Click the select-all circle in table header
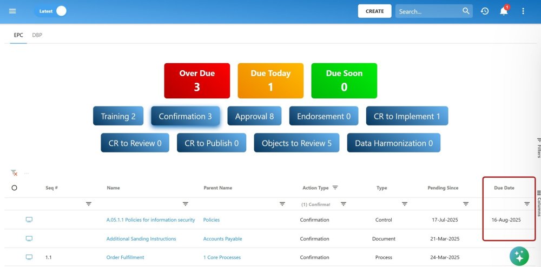Viewport: 541px width, 267px height. pyautogui.click(x=14, y=188)
